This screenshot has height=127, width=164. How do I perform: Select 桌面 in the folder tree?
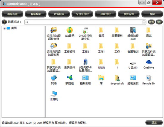tap(14, 28)
